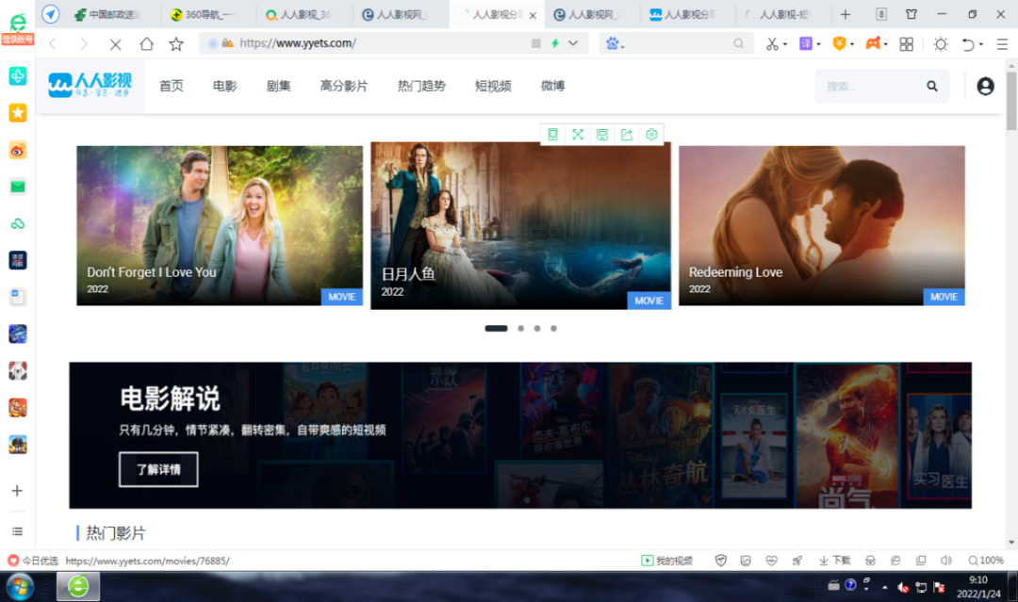Screen dimensions: 1018x602
Task: Open the browser hamburger main menu
Action: (x=1002, y=43)
